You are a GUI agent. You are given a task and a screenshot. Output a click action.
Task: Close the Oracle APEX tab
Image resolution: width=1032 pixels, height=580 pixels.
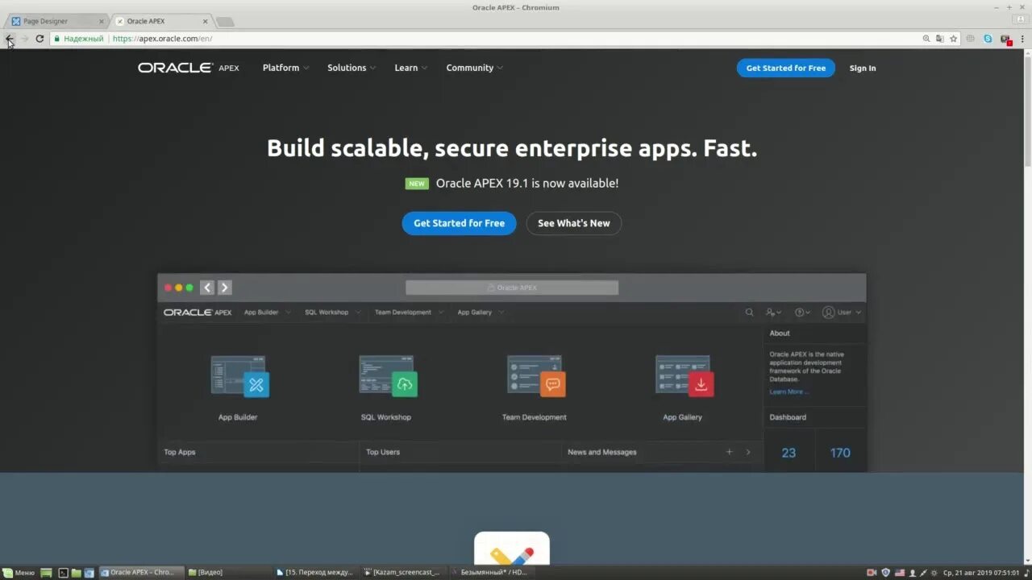(x=205, y=21)
